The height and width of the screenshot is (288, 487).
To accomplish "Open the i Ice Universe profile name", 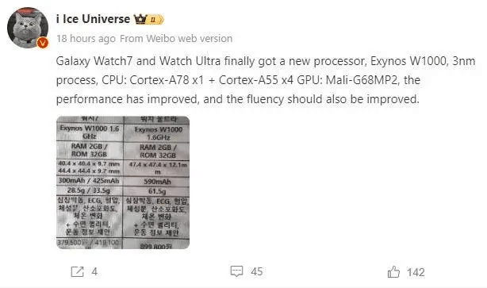I will 93,19.
